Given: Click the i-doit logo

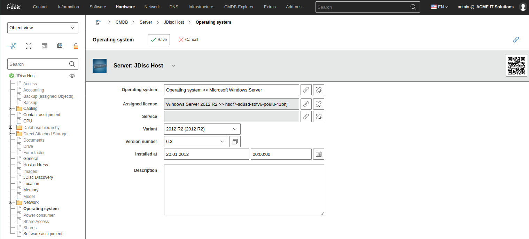Looking at the screenshot, I should tap(14, 6).
